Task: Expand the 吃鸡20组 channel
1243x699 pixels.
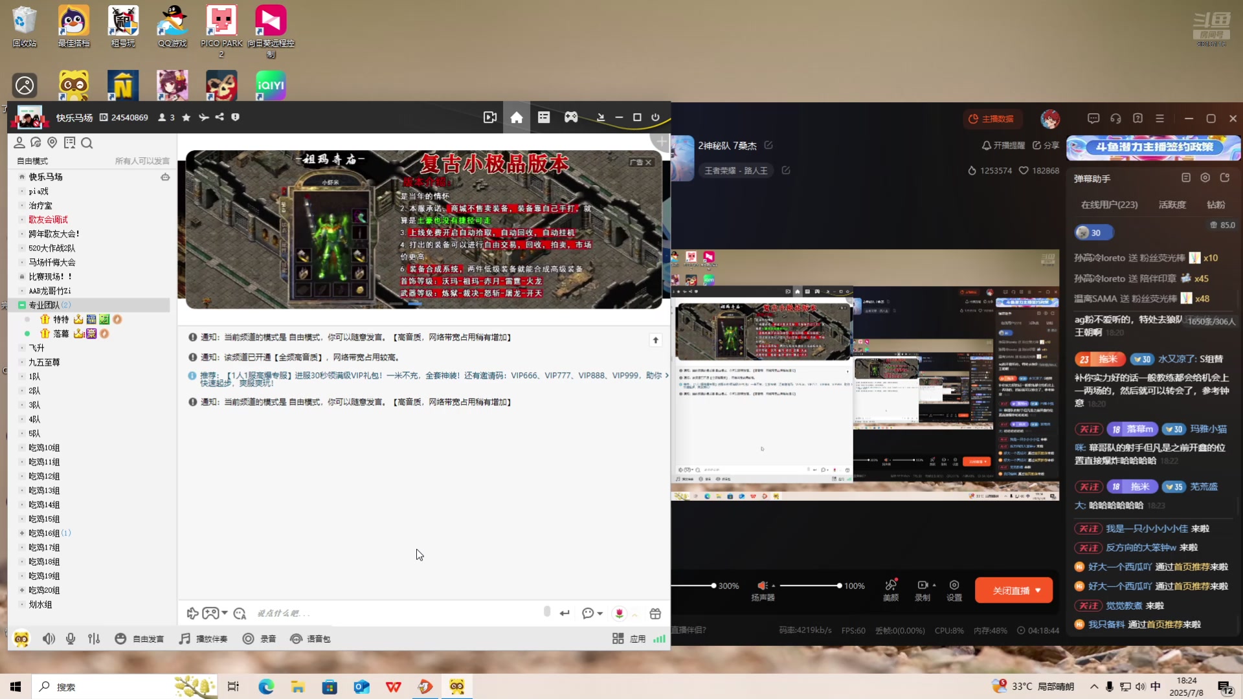Action: [21, 590]
